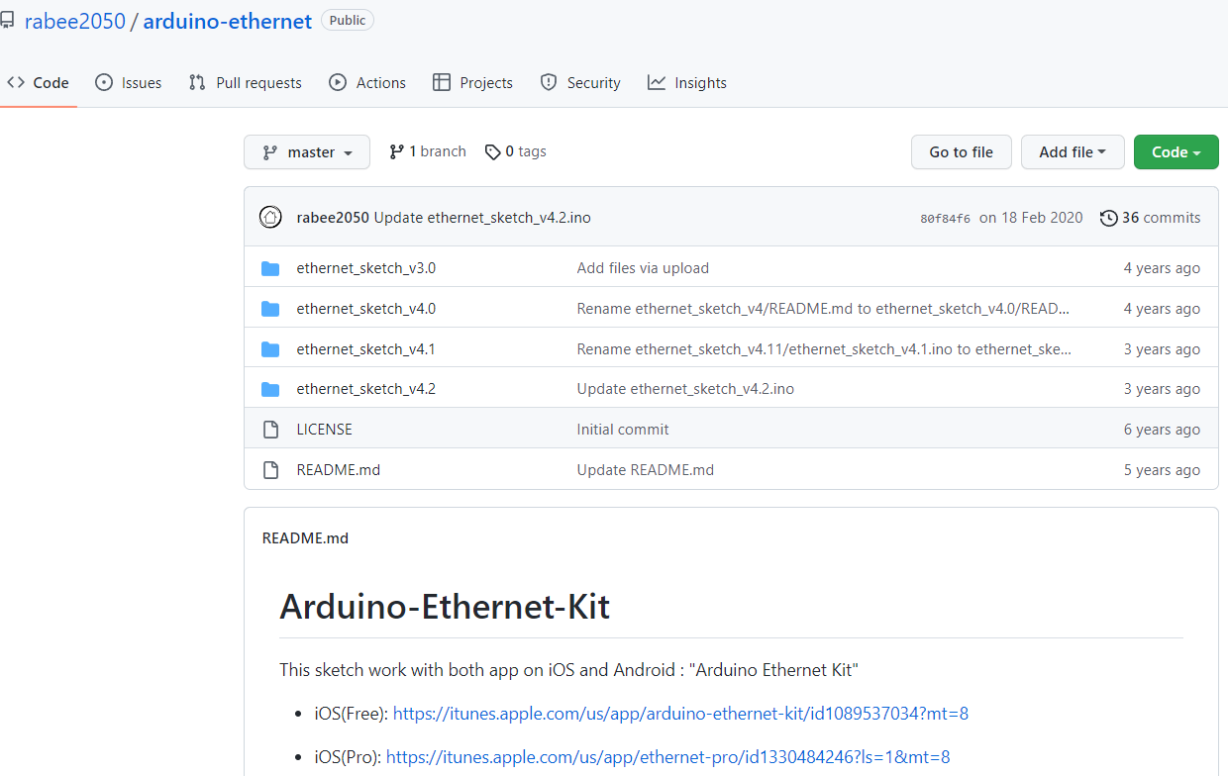
Task: Expand the Add file dropdown
Action: pos(1073,151)
